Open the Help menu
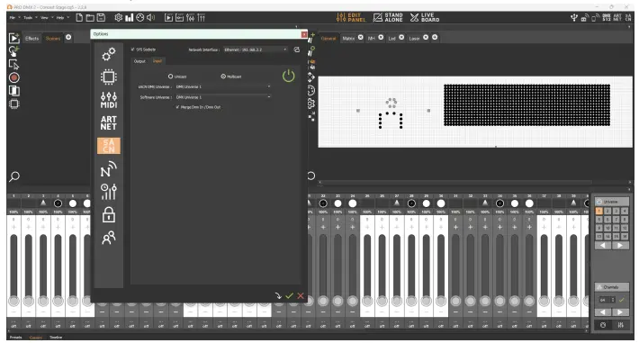 (x=60, y=17)
